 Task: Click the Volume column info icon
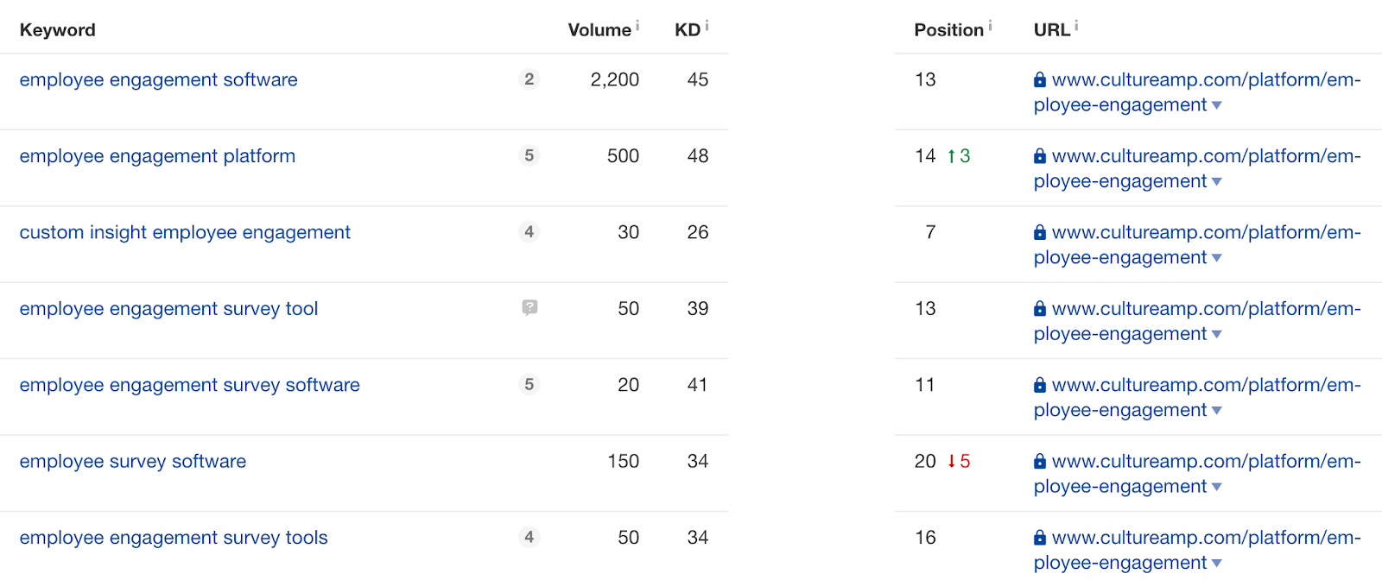pyautogui.click(x=637, y=26)
